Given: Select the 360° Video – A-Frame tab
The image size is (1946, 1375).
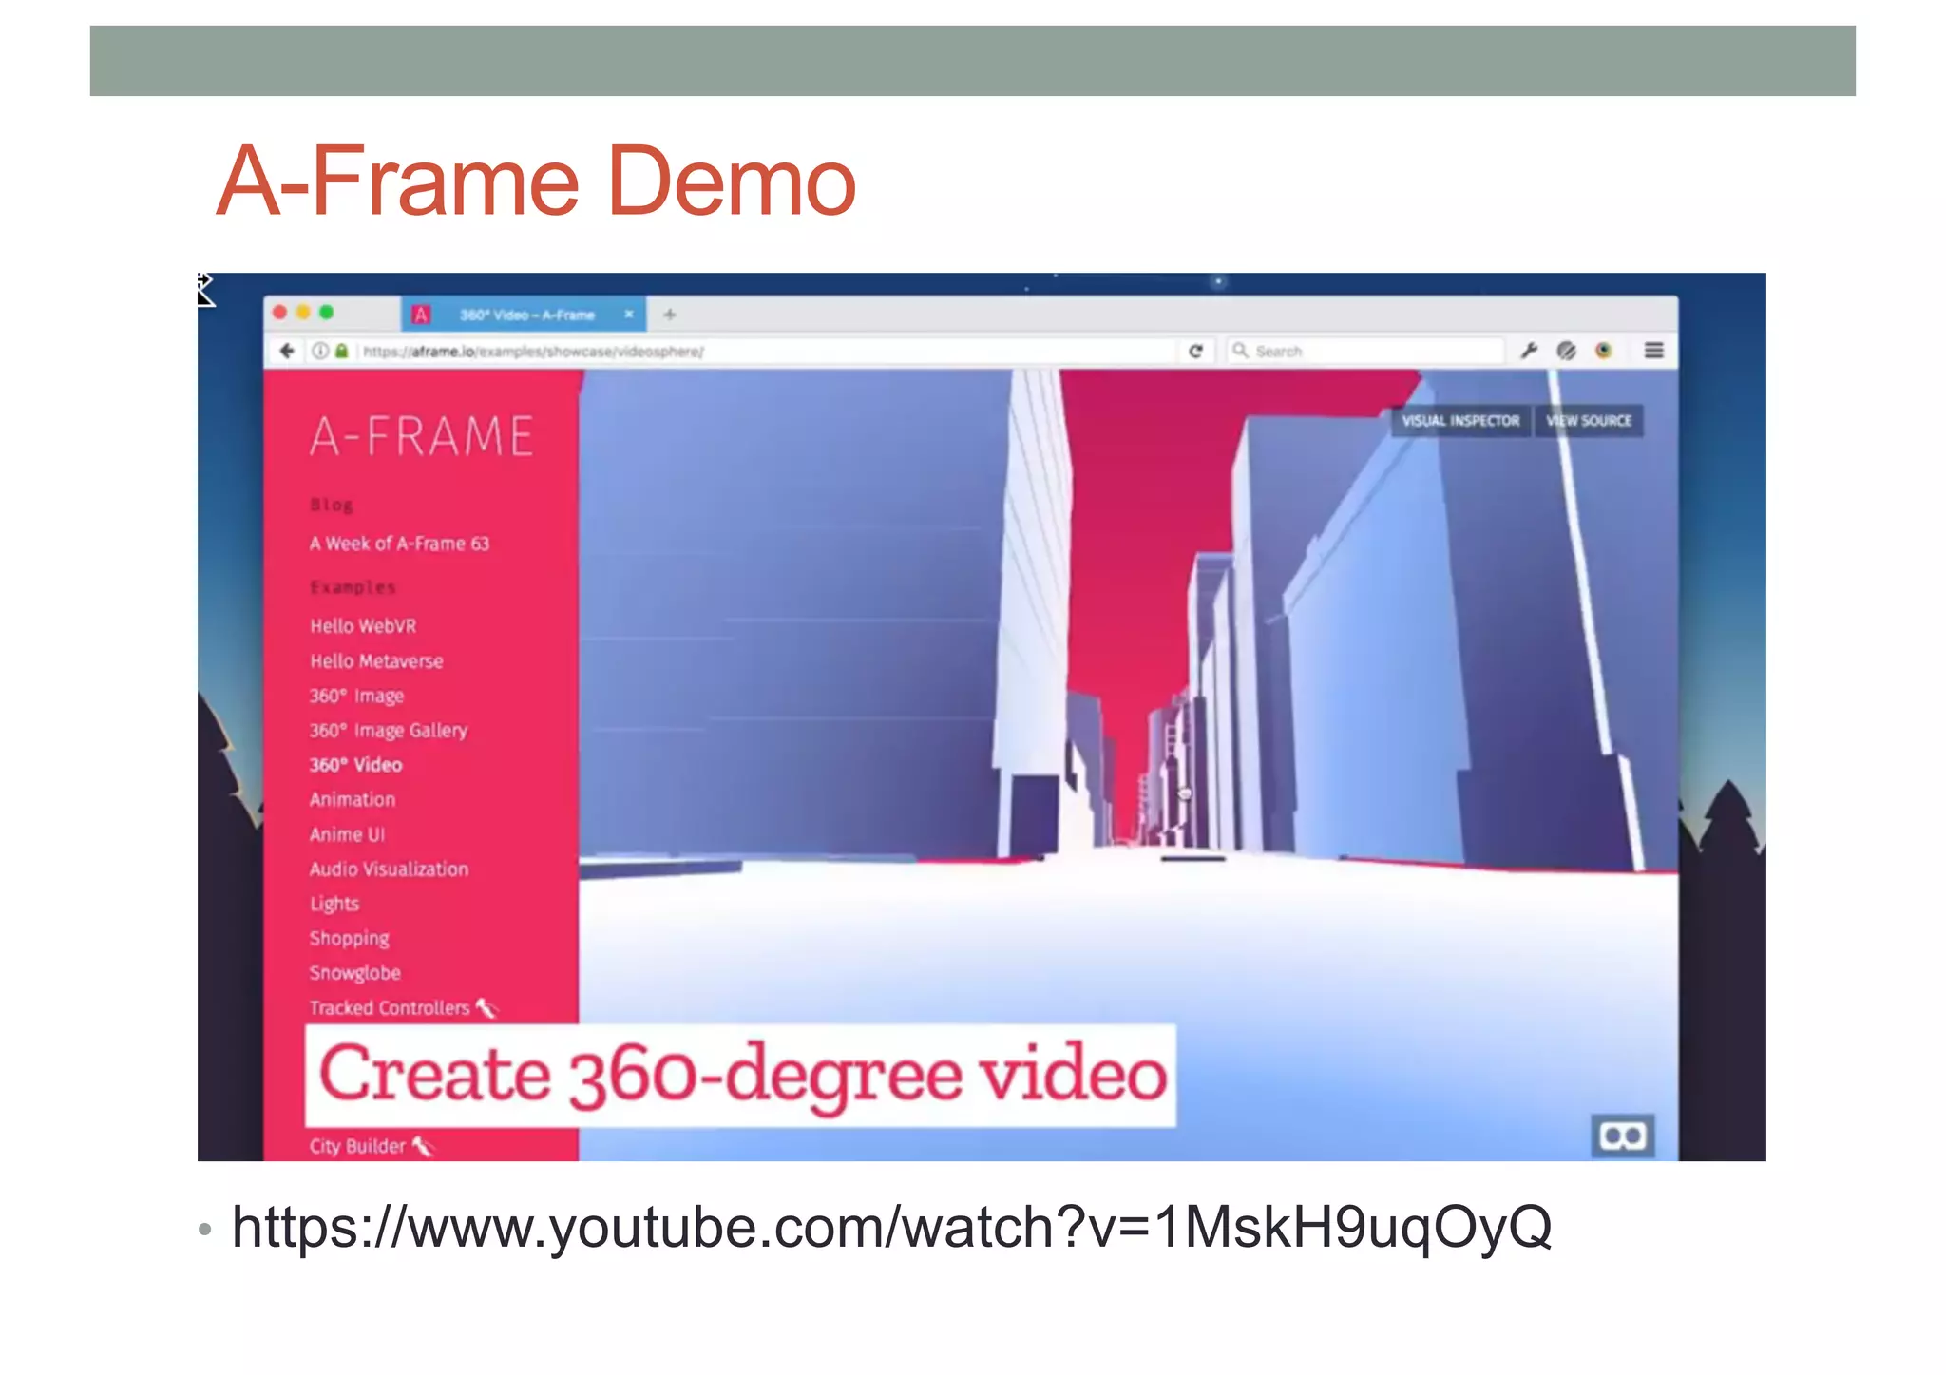Looking at the screenshot, I should (525, 315).
